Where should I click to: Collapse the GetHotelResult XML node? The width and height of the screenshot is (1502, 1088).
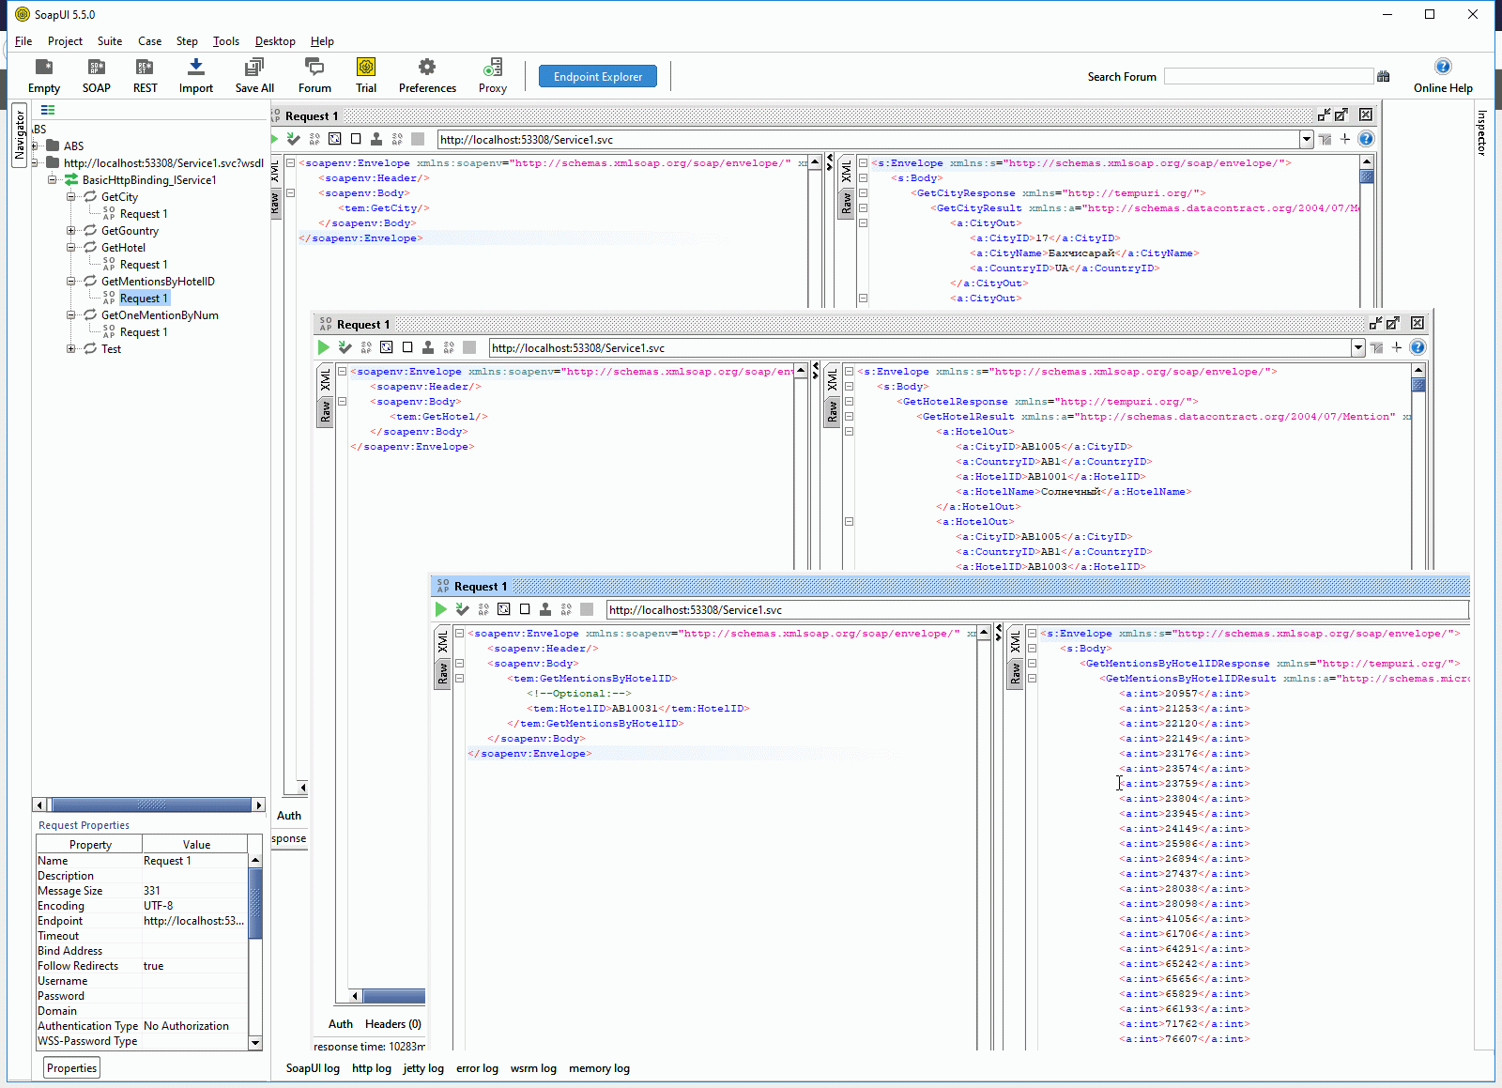pyautogui.click(x=849, y=417)
